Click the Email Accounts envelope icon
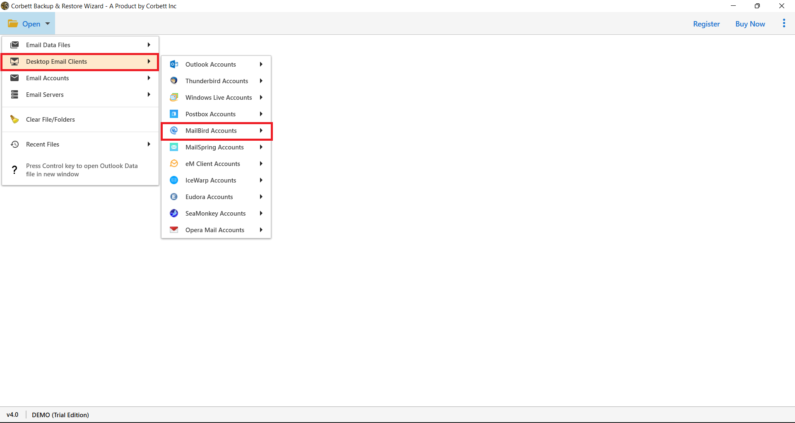The image size is (795, 423). [14, 78]
